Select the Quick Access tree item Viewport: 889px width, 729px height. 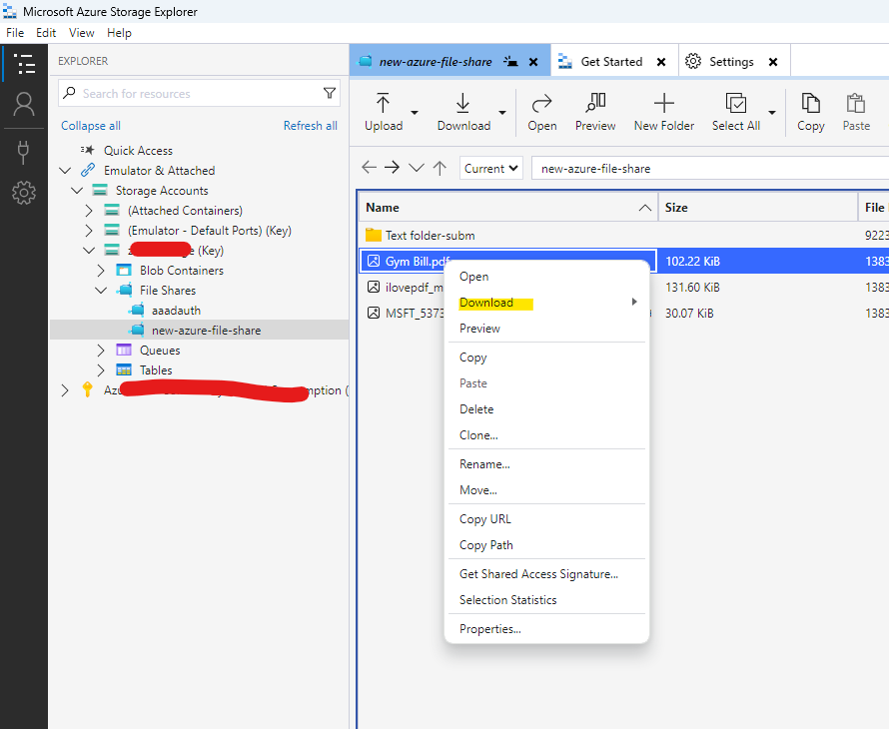tap(138, 150)
